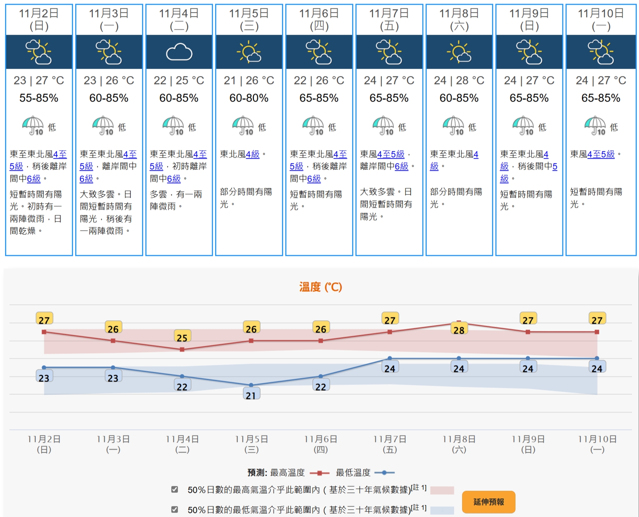Image resolution: width=639 pixels, height=517 pixels.
Task: Click the weather icon for 11月2日
Action: click(x=39, y=52)
